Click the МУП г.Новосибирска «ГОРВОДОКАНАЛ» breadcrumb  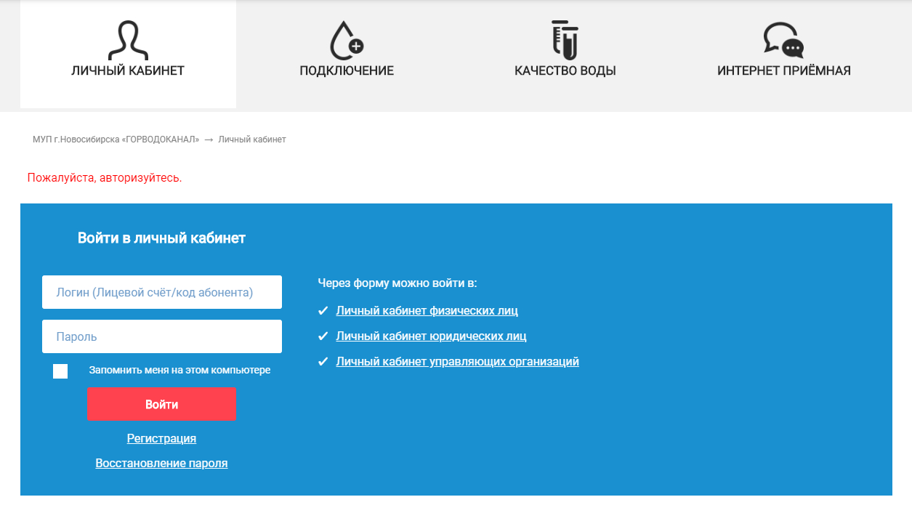click(x=116, y=140)
